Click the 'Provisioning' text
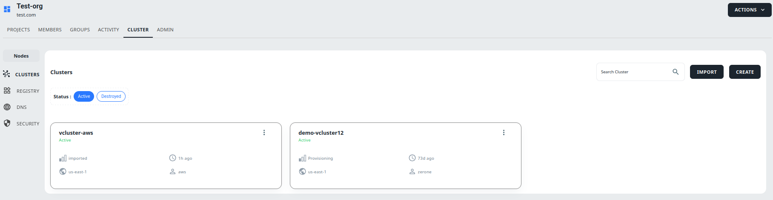The image size is (773, 200). (321, 158)
